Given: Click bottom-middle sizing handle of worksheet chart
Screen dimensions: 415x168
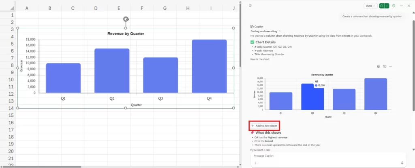Looking at the screenshot, I should click(x=126, y=108).
